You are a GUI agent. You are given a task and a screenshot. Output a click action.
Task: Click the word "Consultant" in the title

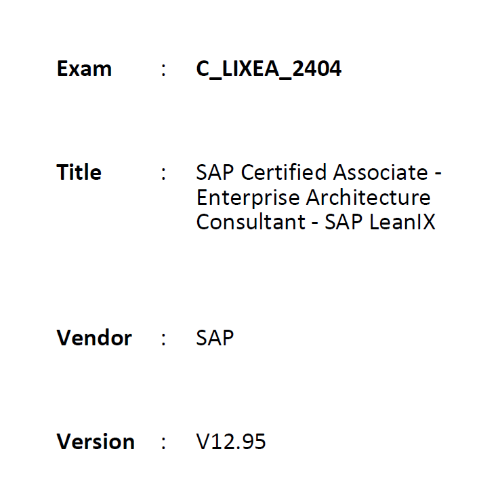(x=251, y=222)
